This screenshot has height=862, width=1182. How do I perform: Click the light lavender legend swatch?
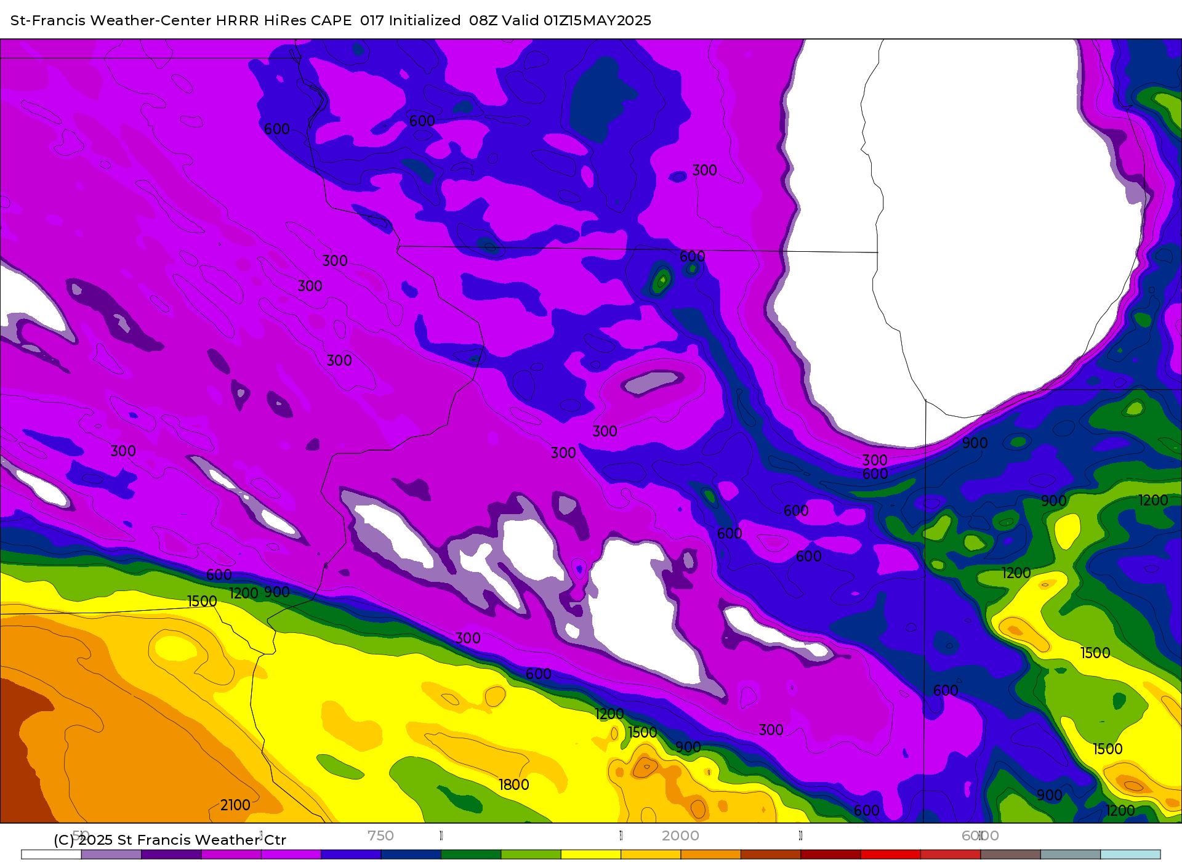tap(111, 855)
